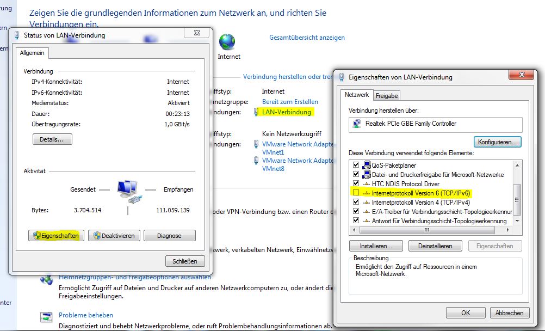Close the Eigenschaften von LAN-Verbindung dialog

pyautogui.click(x=521, y=75)
